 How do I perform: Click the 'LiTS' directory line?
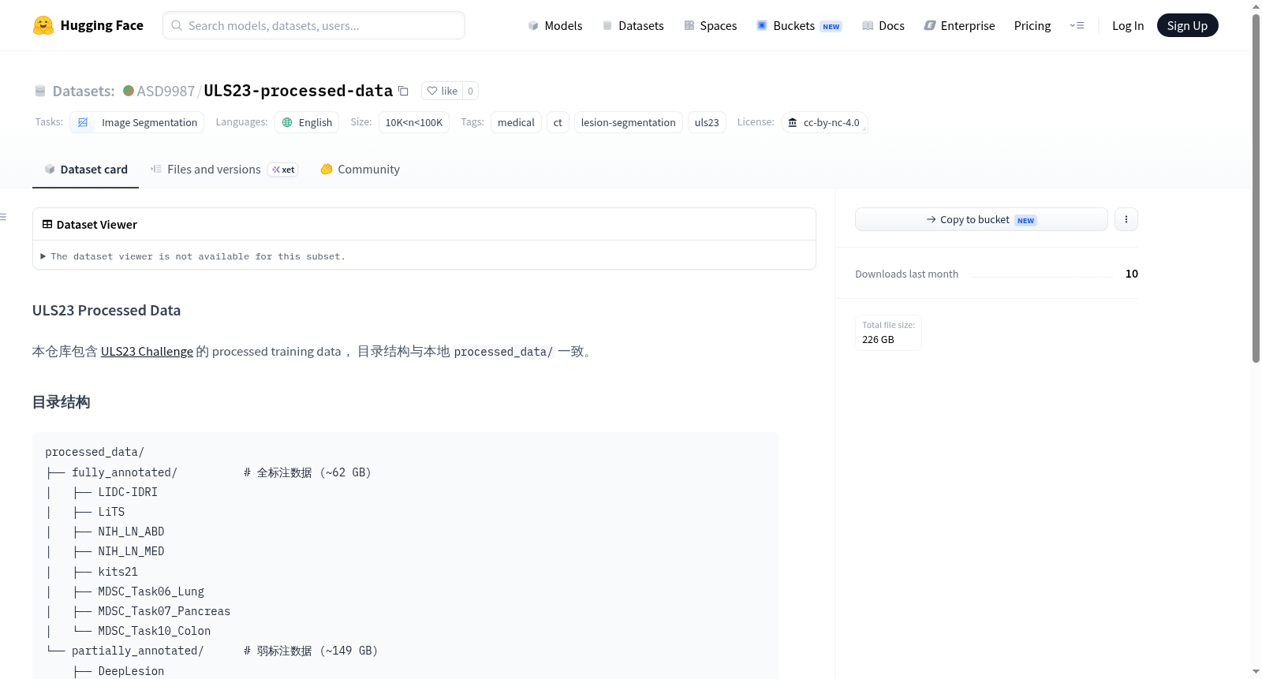tap(111, 512)
